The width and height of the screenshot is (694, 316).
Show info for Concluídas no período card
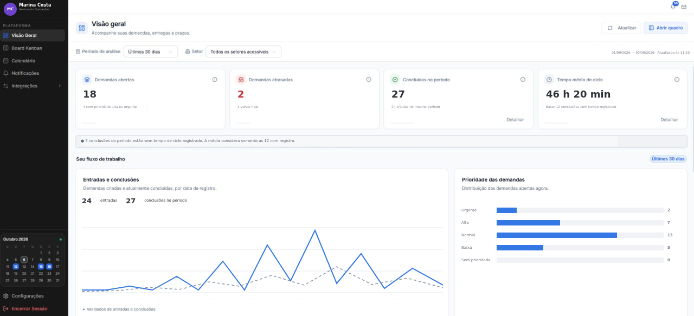pyautogui.click(x=523, y=80)
